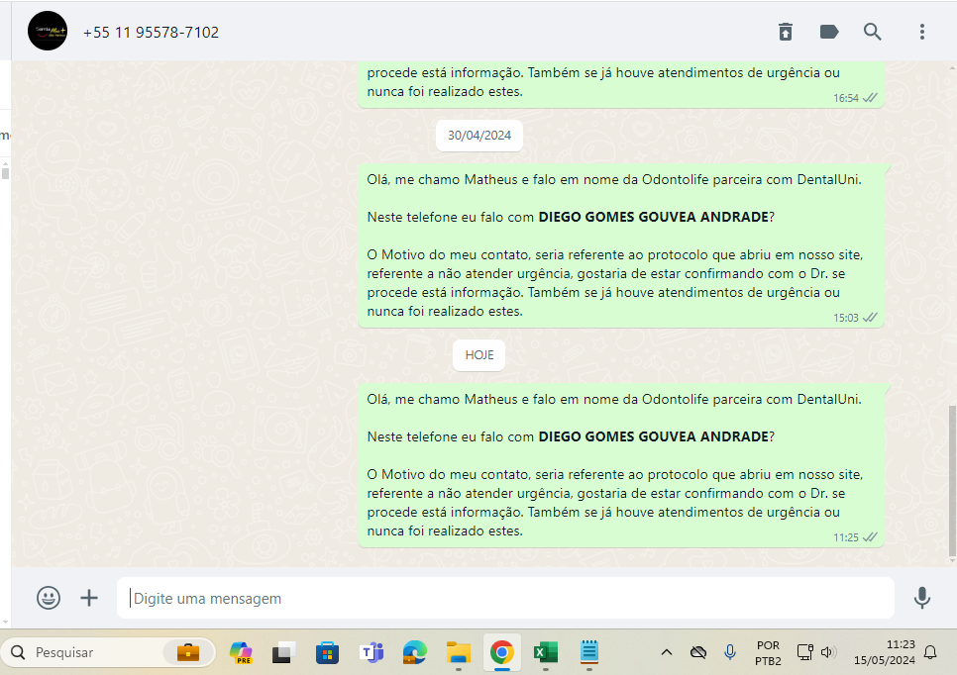The image size is (957, 675).
Task: Show hidden system tray icons
Action: tap(667, 652)
